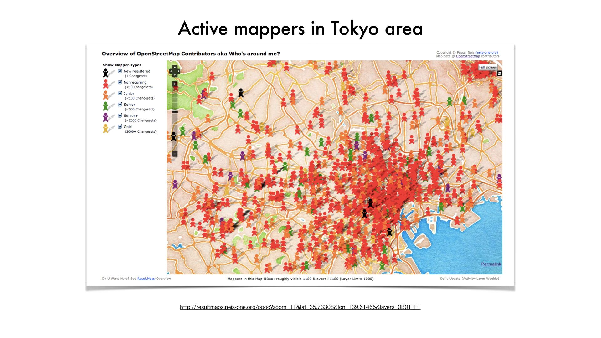This screenshot has width=601, height=338.
Task: Click the neis-one.org copyright link
Action: point(486,53)
